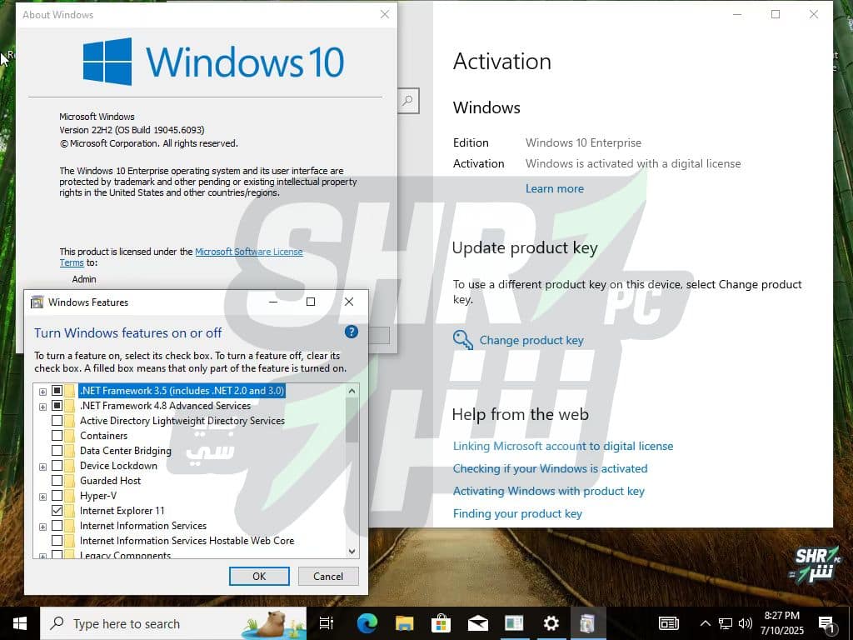Expand the Hyper-V node

[42, 497]
